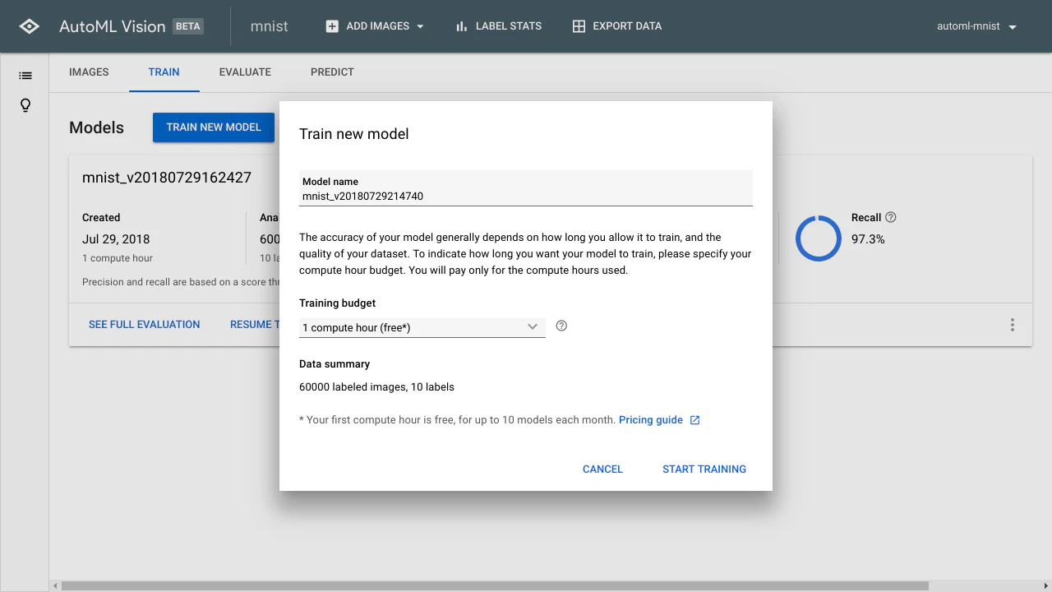Click the mnist dataset name in header
Screen dimensions: 1052x592
tap(270, 26)
